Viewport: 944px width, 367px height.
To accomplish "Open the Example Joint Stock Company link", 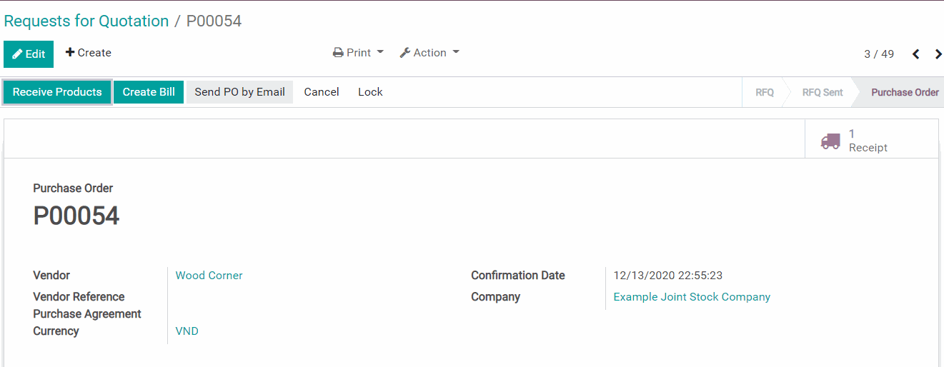I will pyautogui.click(x=692, y=297).
